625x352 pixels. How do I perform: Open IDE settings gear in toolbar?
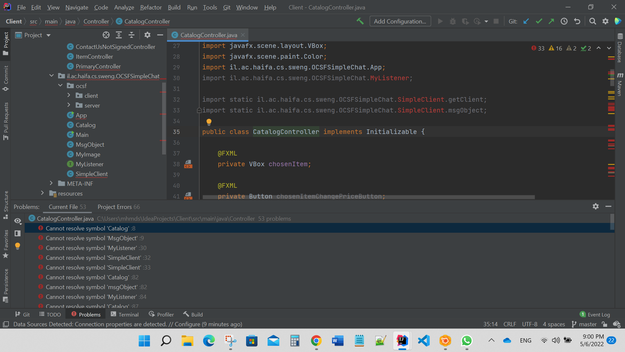(605, 21)
